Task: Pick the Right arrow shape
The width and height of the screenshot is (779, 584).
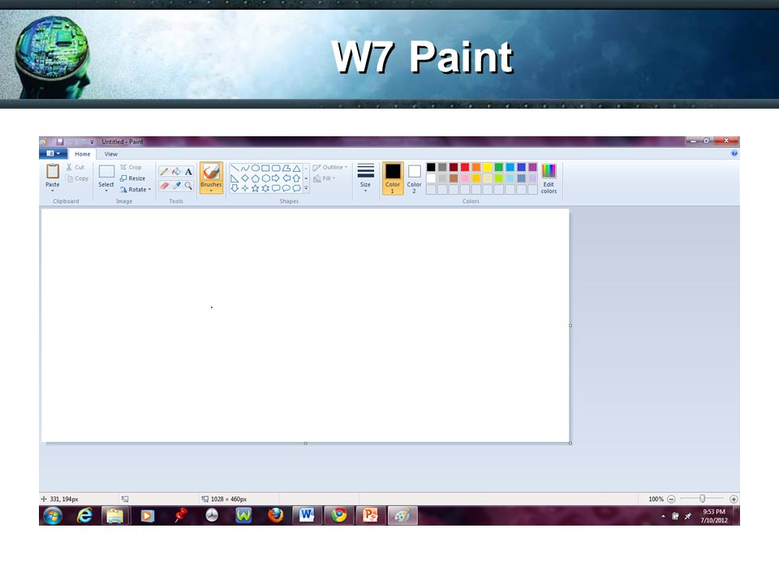Action: tap(276, 178)
